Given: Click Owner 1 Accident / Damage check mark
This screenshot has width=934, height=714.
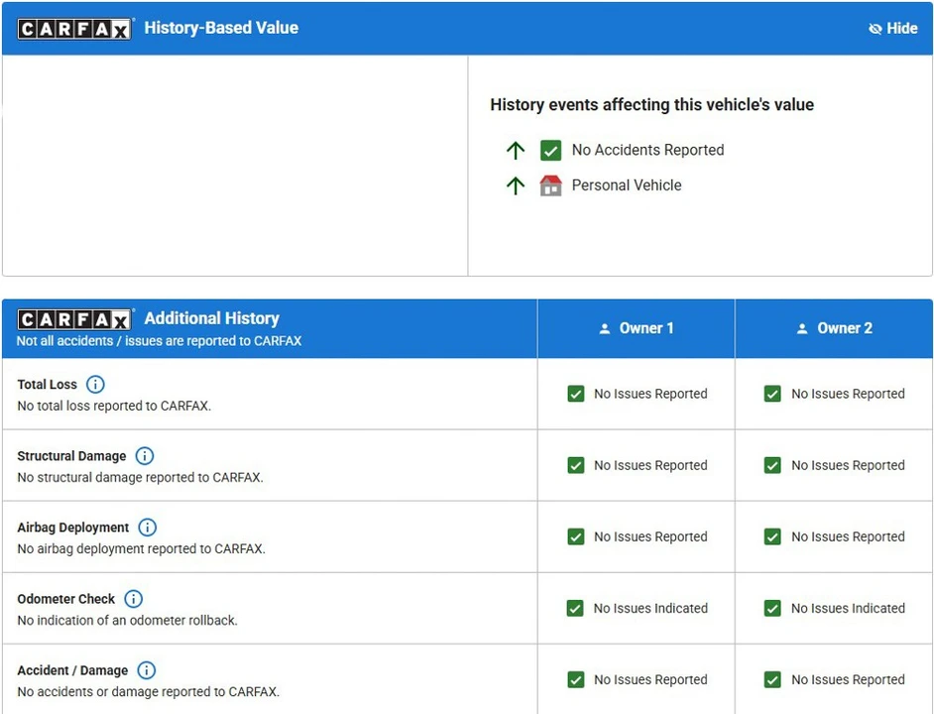Looking at the screenshot, I should coord(576,680).
